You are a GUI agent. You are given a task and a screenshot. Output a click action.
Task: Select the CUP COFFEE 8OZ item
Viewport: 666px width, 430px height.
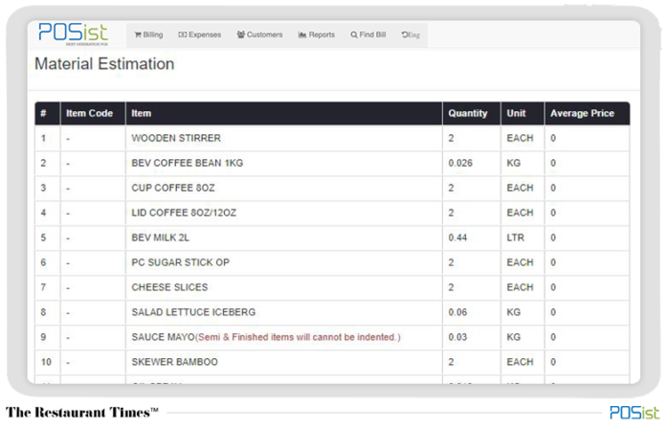[x=173, y=188]
